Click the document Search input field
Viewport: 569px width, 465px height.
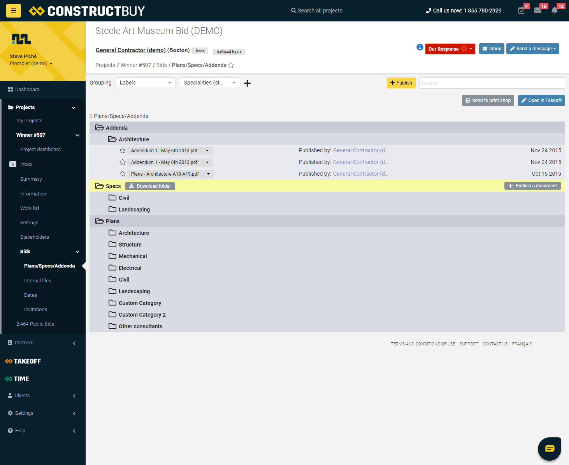point(492,83)
